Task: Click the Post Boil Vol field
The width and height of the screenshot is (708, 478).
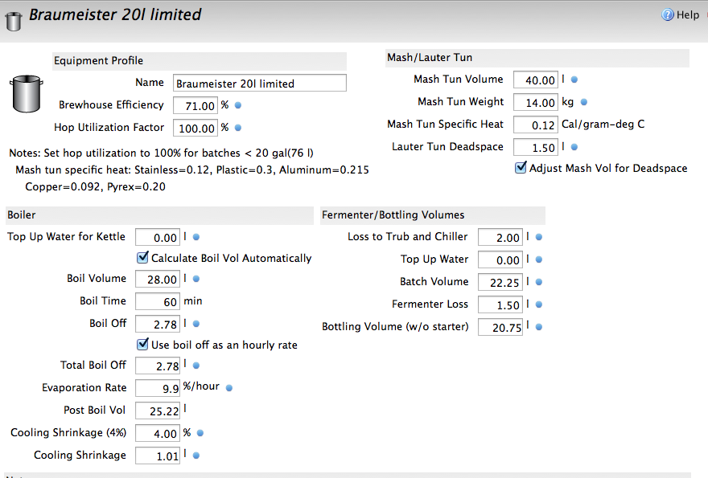Action: (x=158, y=411)
